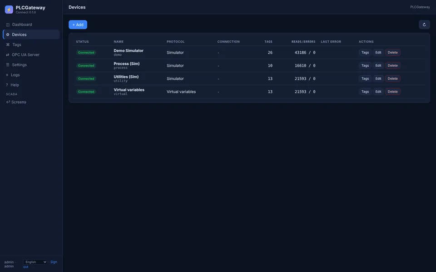Delete the Utilities (Sim) device
436x272 pixels.
[x=392, y=78]
